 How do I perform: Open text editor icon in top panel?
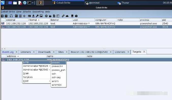click(20, 3)
